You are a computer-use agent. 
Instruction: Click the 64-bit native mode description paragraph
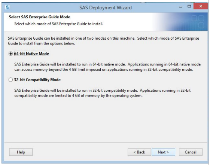[107, 67]
